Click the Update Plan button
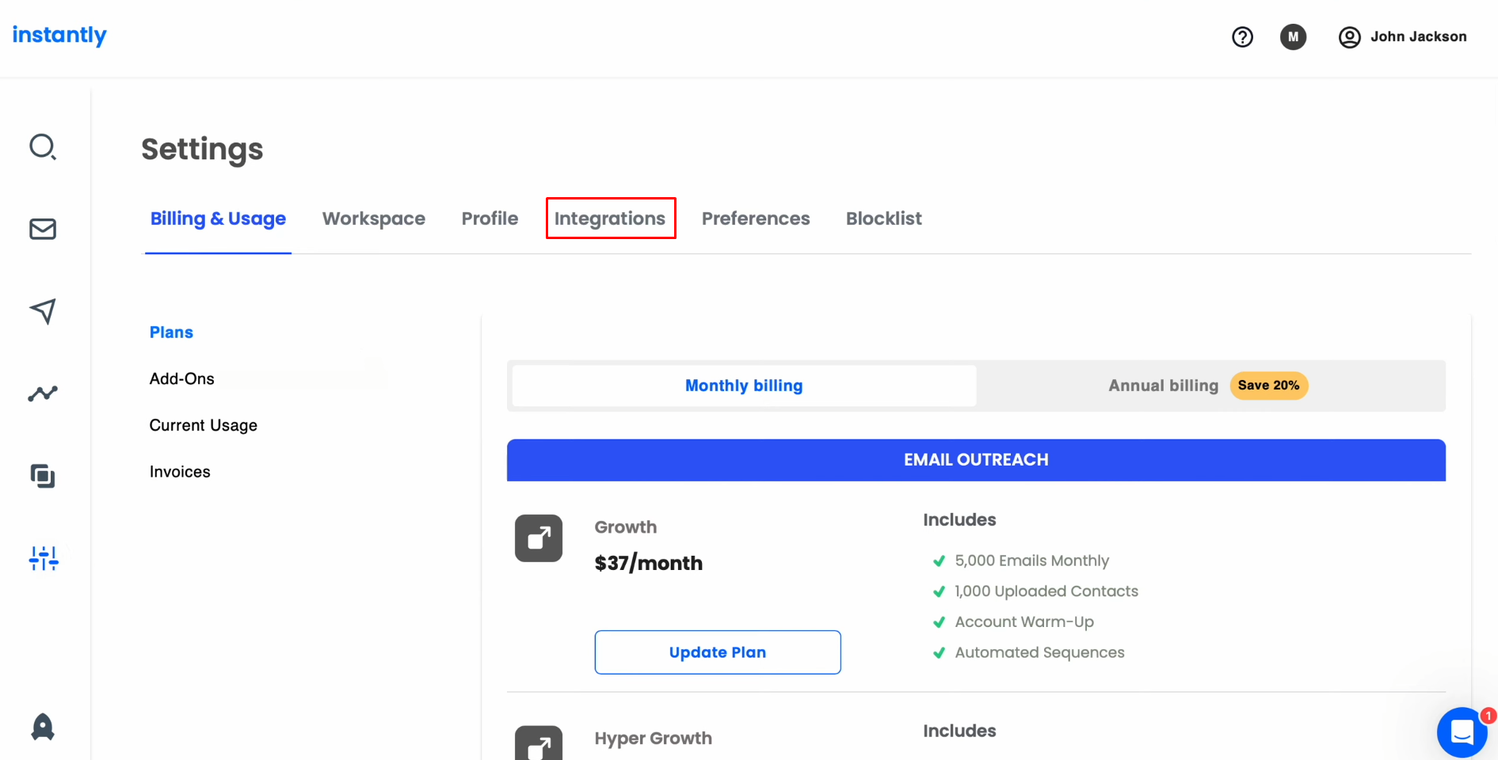1498x760 pixels. [x=717, y=652]
